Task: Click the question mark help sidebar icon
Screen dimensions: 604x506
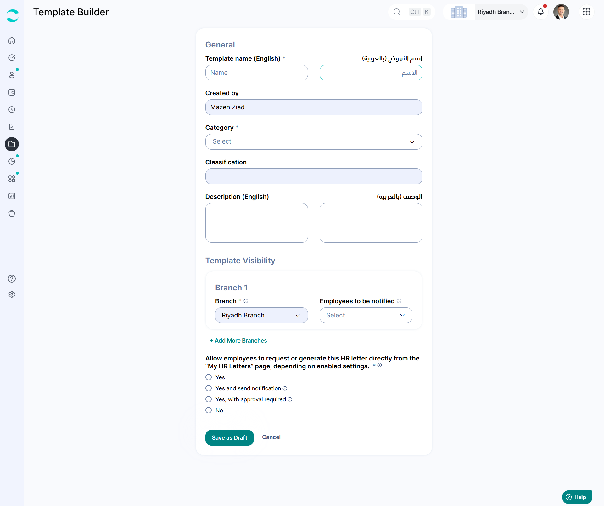Action: (12, 278)
